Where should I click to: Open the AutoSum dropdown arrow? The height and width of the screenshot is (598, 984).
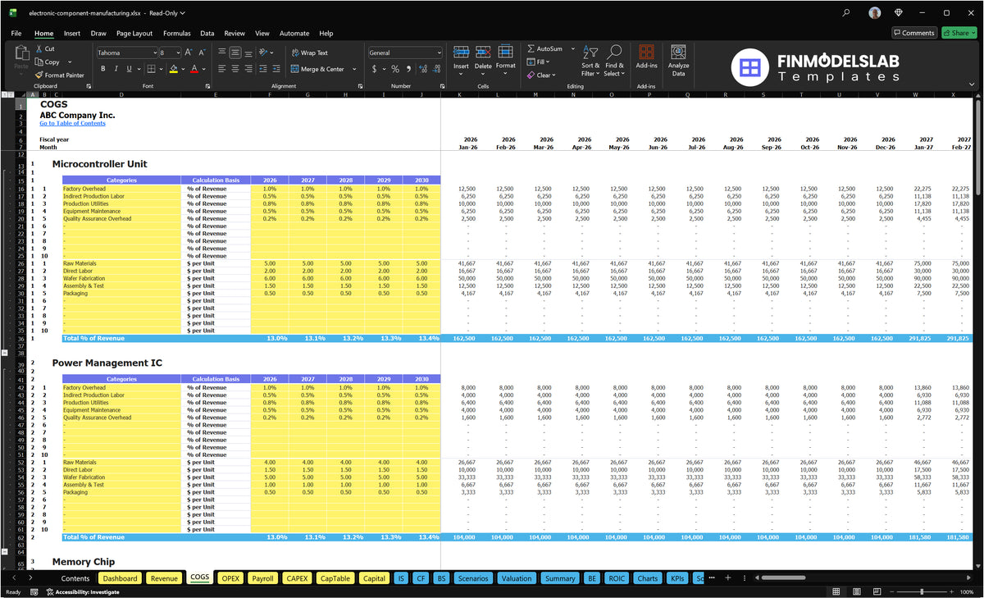[x=573, y=49]
